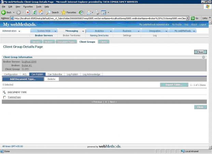Screen dimensions: 212x154
Task: Click the green Refresh page icon
Action: tap(35, 12)
